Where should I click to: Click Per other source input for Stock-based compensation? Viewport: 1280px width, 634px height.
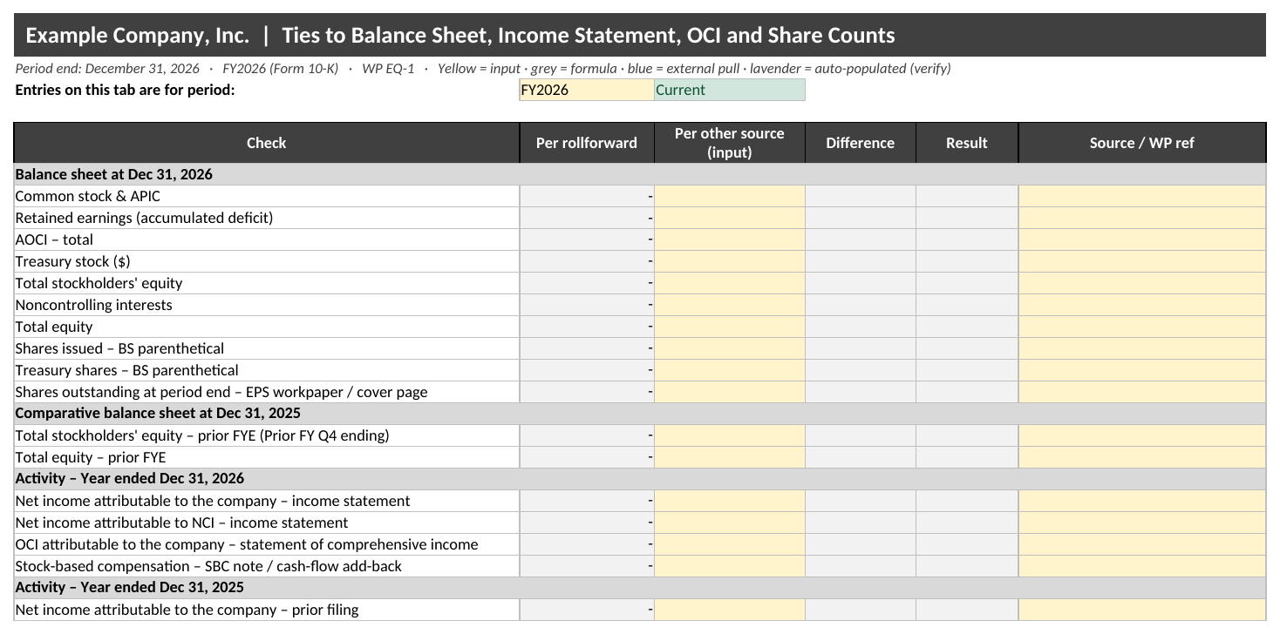pos(730,566)
